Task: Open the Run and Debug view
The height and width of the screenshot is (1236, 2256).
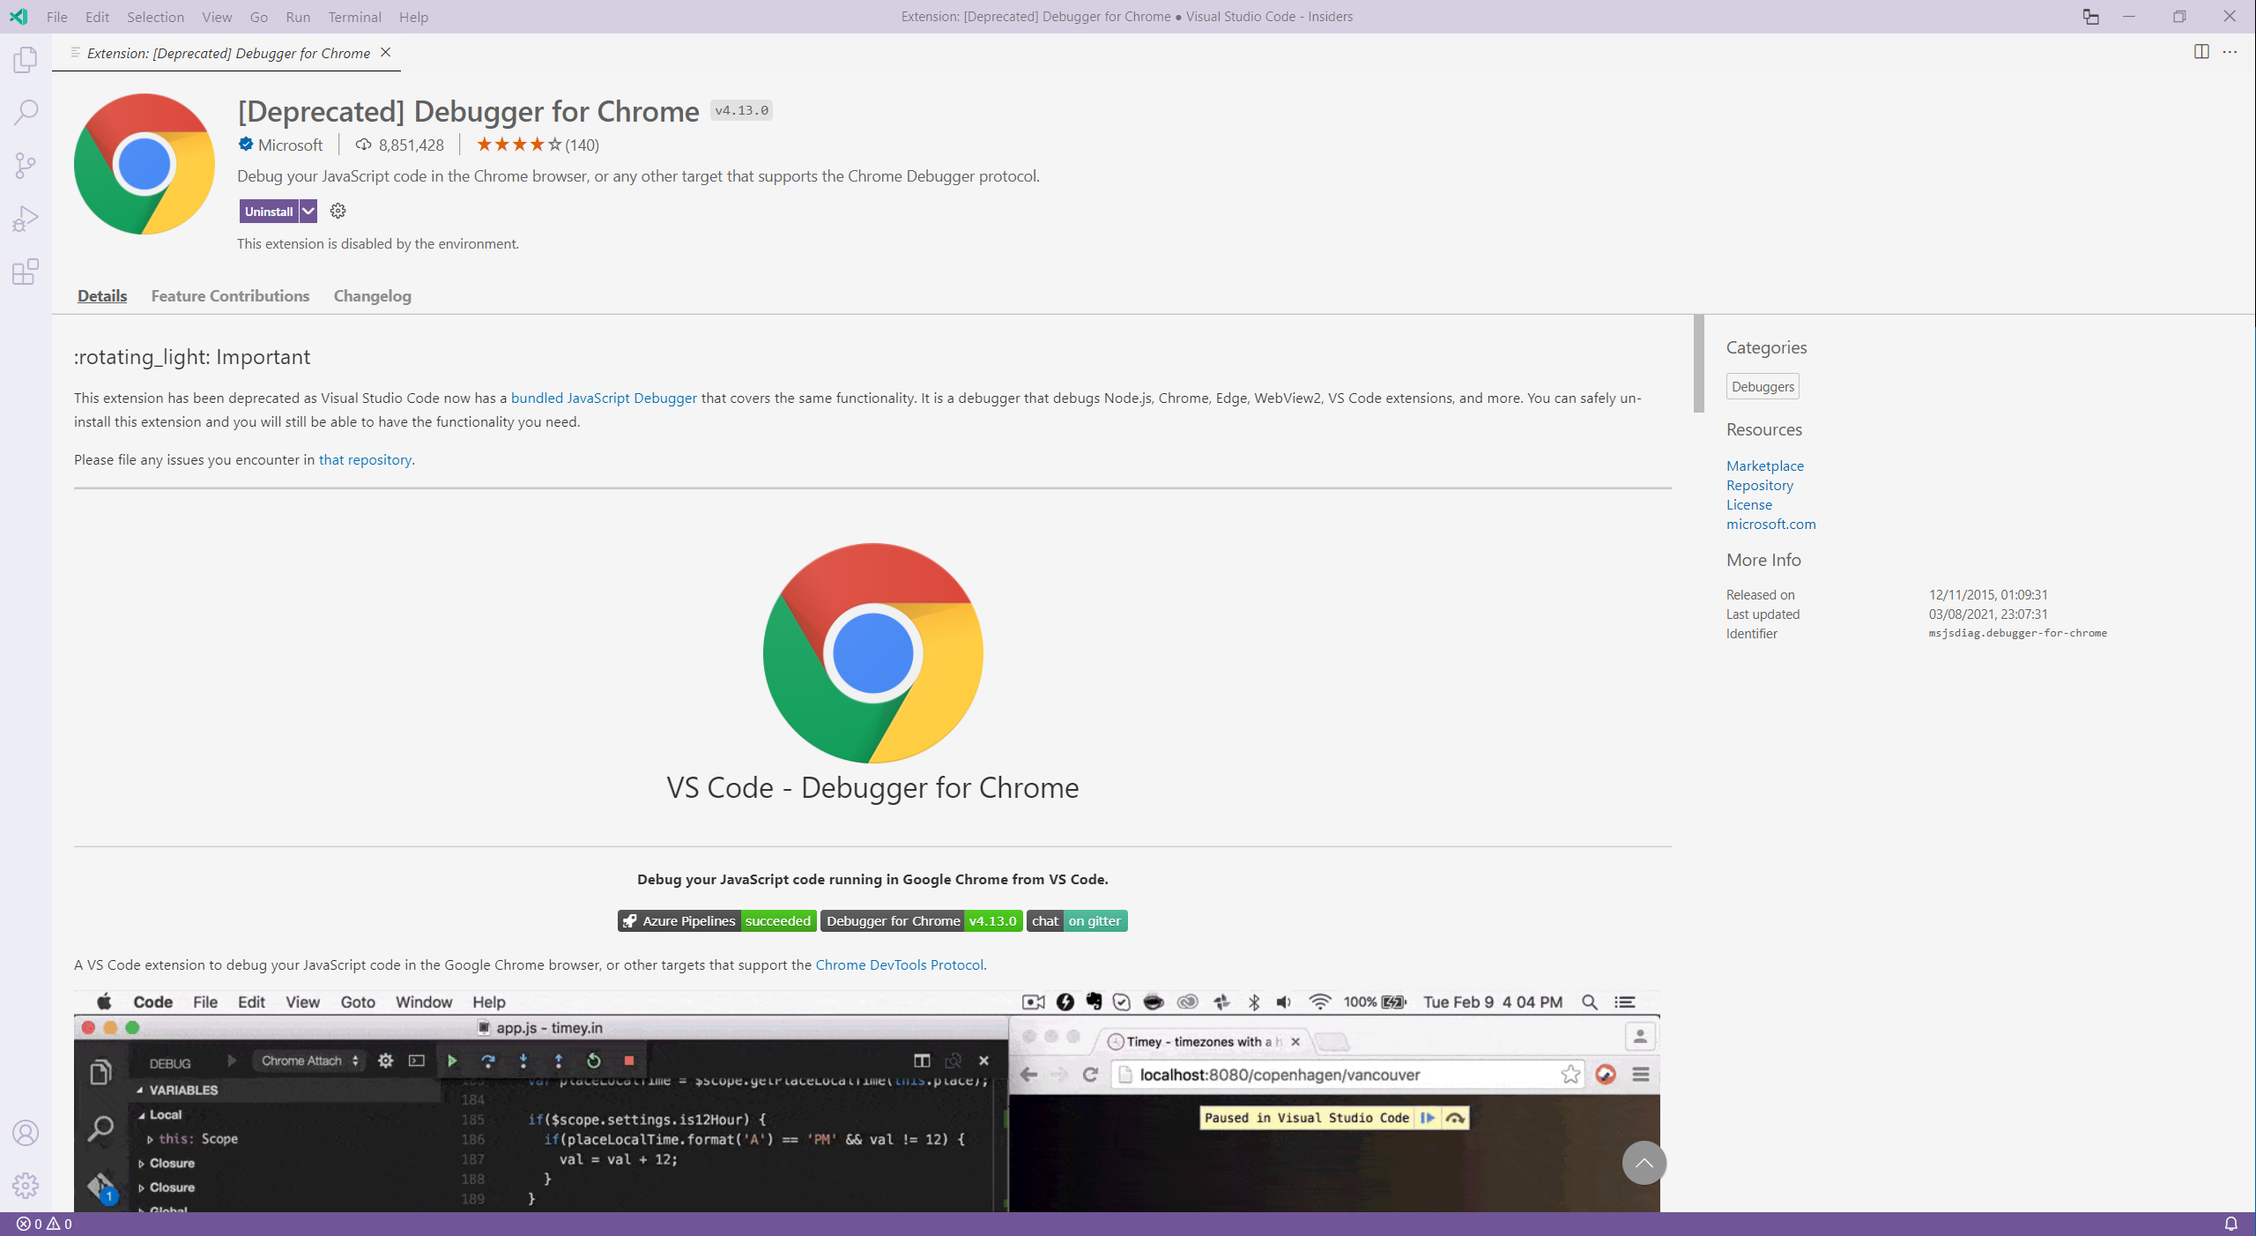Action: click(x=26, y=218)
